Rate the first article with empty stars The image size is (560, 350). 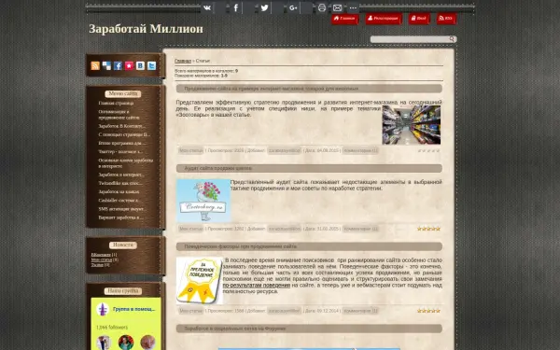click(x=428, y=150)
